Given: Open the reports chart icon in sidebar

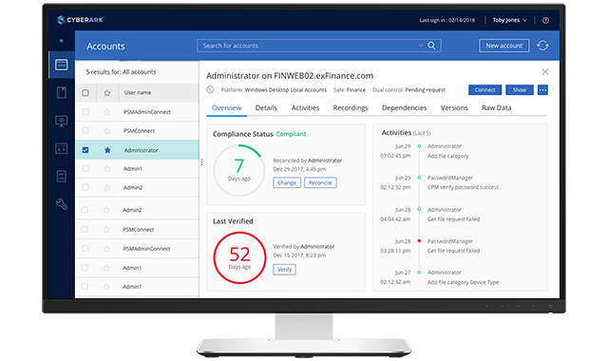Looking at the screenshot, I should click(x=61, y=177).
